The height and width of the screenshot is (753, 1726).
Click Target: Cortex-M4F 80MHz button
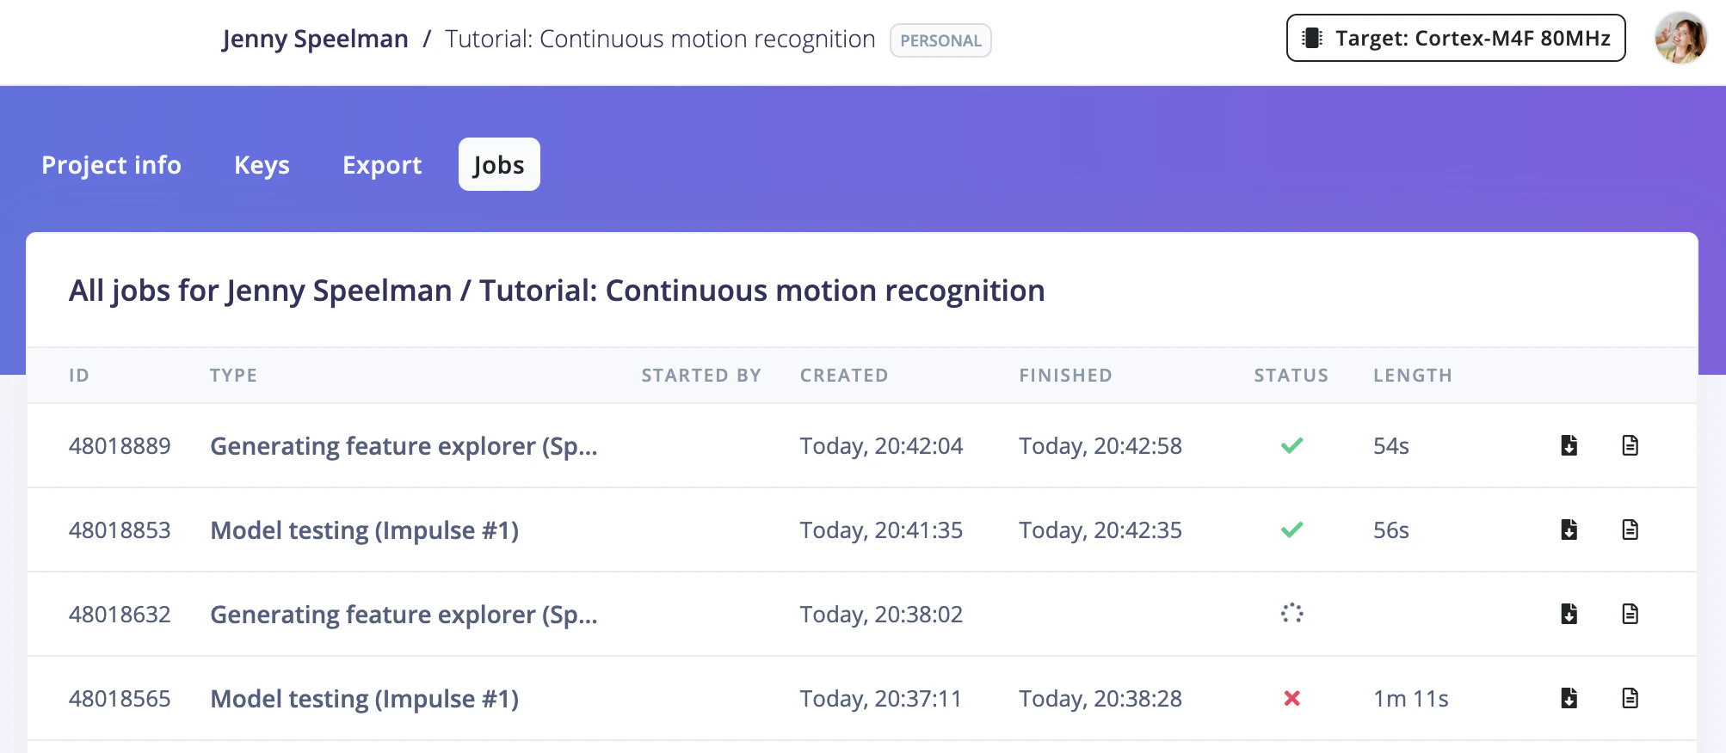click(1456, 38)
